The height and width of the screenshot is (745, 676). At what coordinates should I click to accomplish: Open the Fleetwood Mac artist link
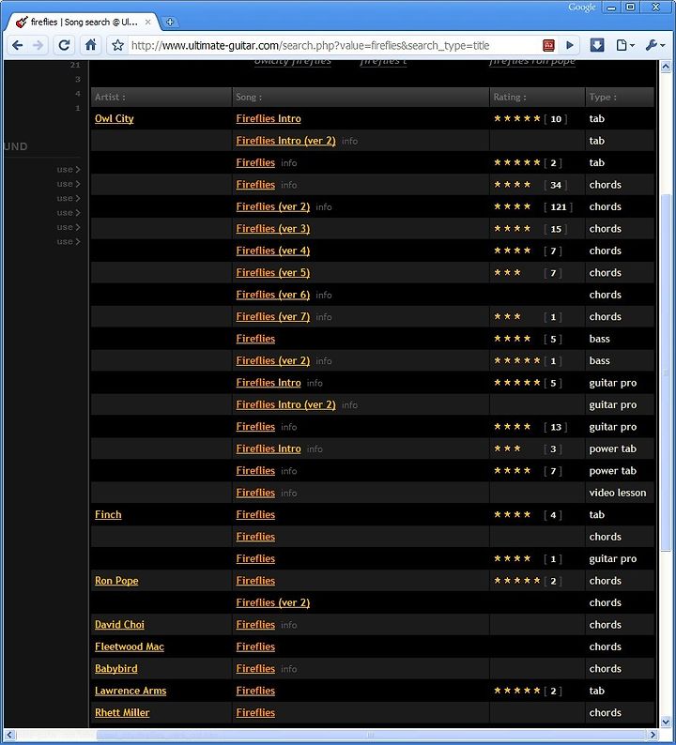point(130,646)
